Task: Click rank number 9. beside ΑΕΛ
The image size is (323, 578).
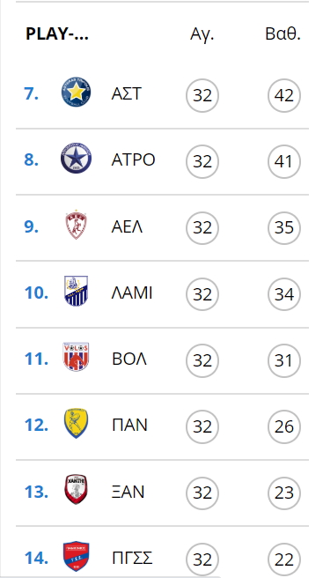Action: [32, 226]
